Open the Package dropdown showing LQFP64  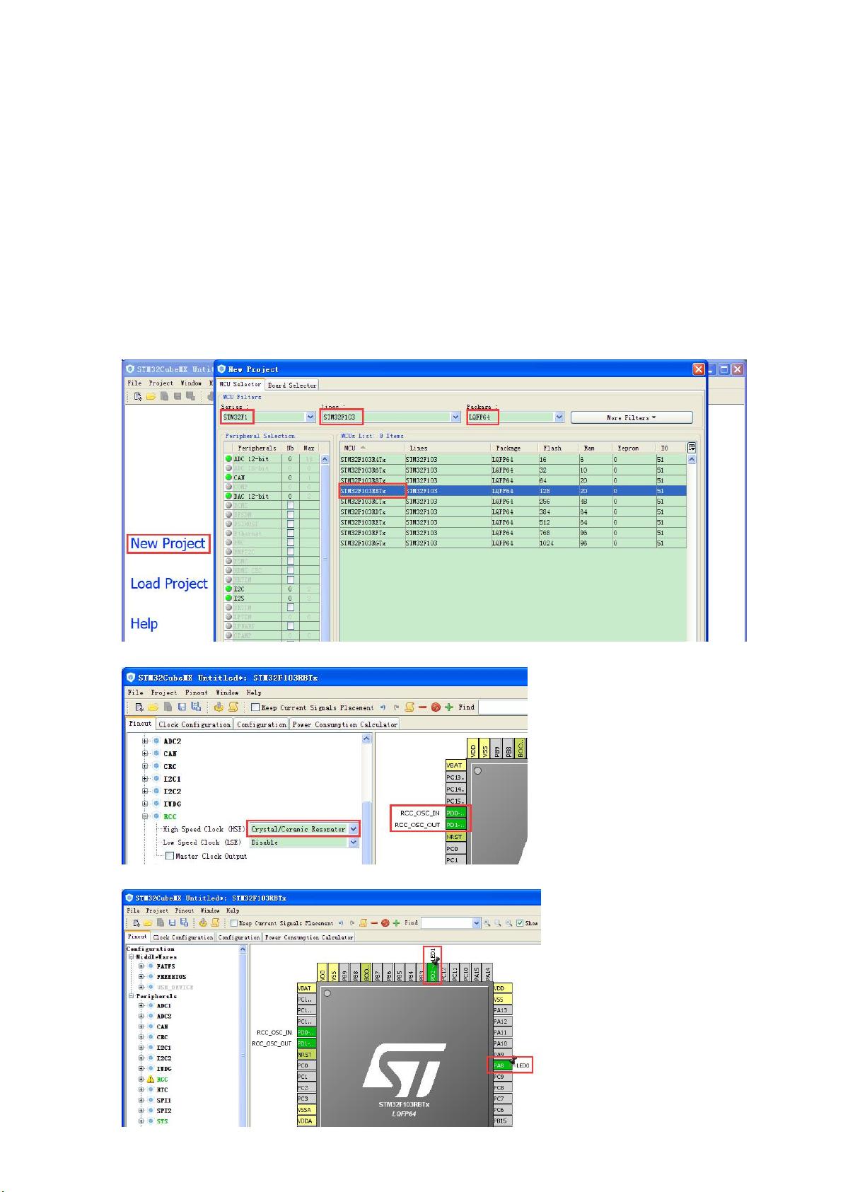coord(559,417)
